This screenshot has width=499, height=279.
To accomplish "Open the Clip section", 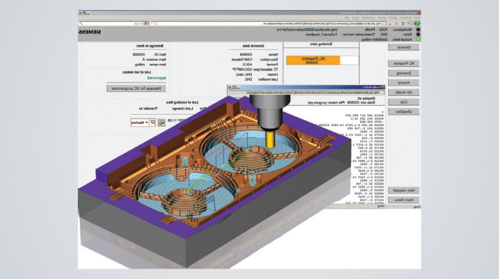I will point(404,102).
